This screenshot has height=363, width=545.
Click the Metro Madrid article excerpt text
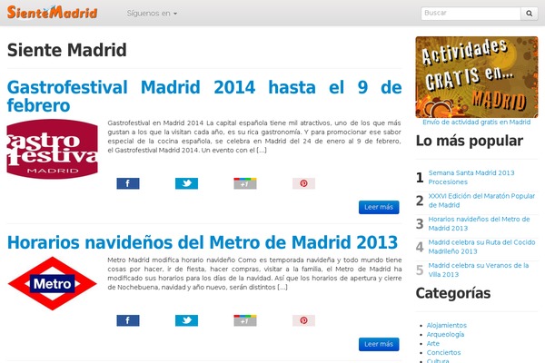(254, 273)
